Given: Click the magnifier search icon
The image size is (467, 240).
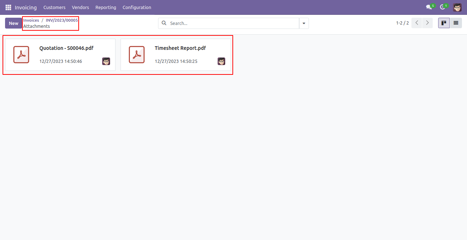Looking at the screenshot, I should [x=164, y=23].
